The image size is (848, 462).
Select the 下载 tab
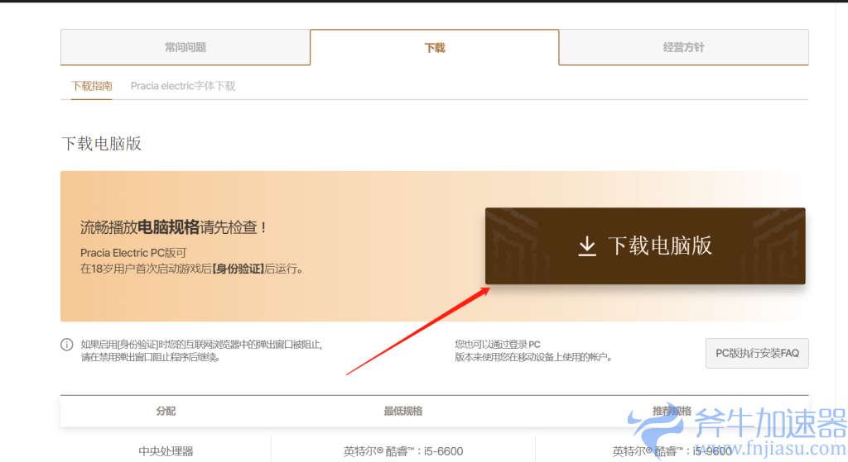click(435, 47)
